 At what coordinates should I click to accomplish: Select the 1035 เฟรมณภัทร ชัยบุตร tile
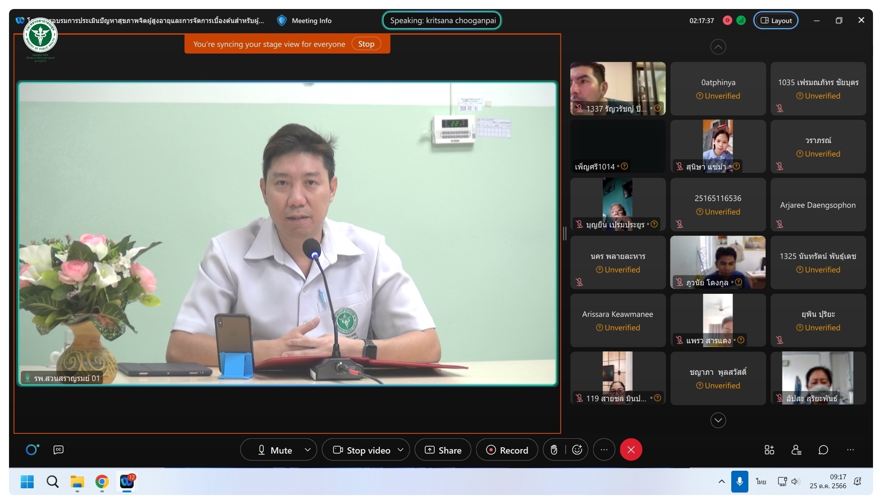[x=818, y=88]
